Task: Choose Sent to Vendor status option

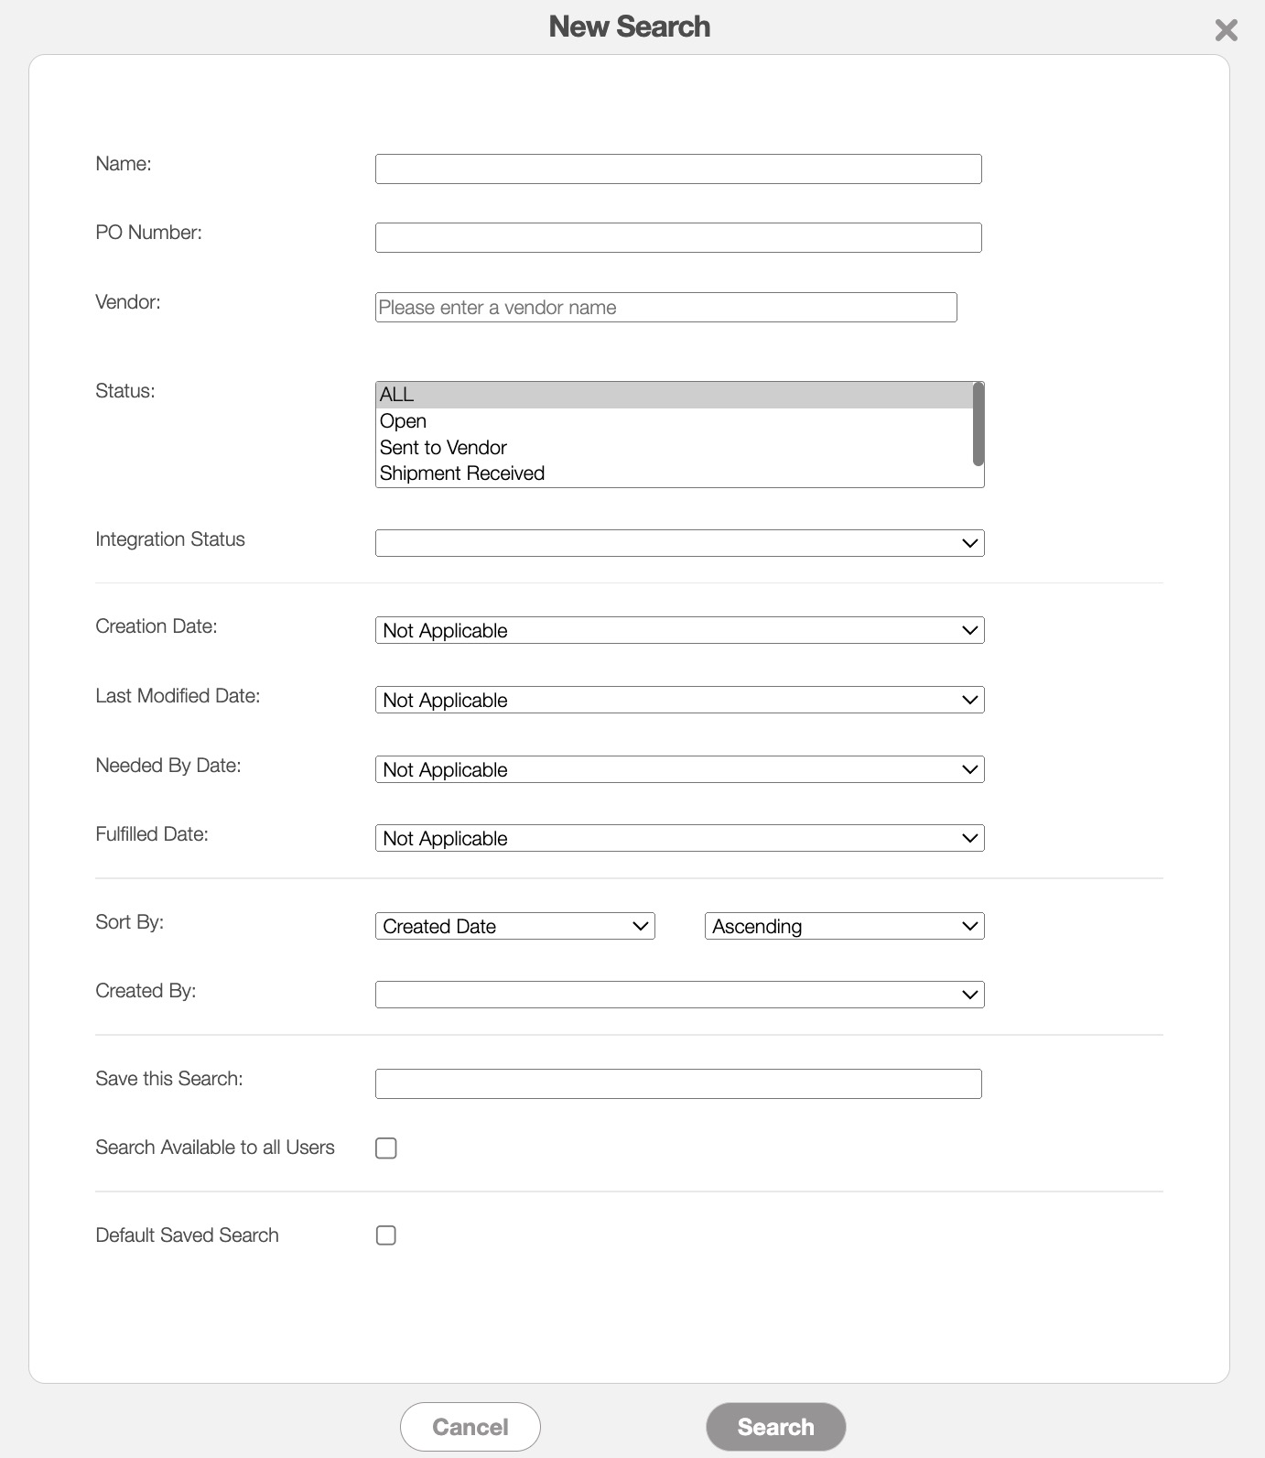Action: (673, 448)
